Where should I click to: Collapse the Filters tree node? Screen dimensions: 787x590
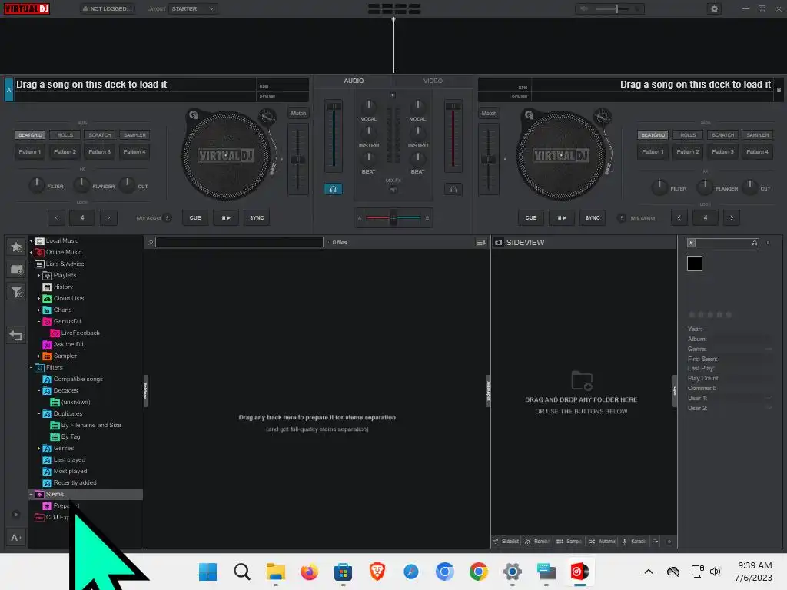pos(31,368)
